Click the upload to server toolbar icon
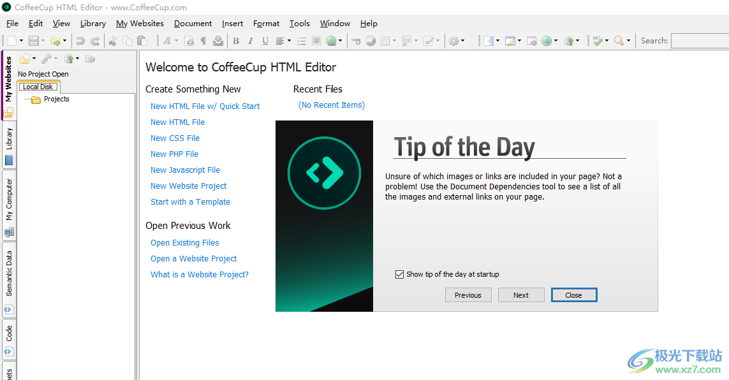The width and height of the screenshot is (729, 380). [569, 41]
